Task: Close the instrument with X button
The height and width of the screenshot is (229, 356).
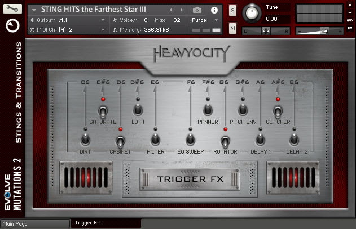Action: click(350, 5)
